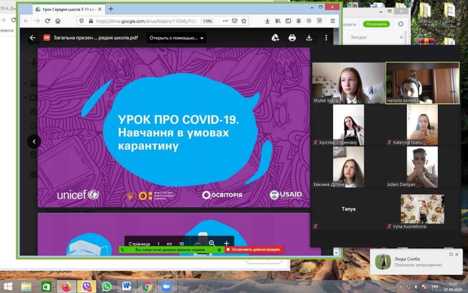Close the Урок Середня школа tab
Image resolution: width=468 pixels, height=293 pixels.
click(100, 9)
